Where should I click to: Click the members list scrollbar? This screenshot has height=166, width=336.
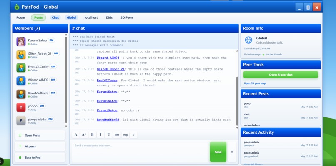(x=66, y=80)
